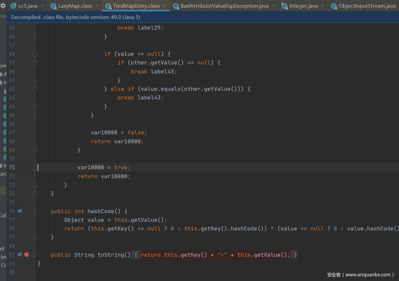Screen dimensions: 399x281
Task: Close the cc5.java tab
Action: coord(43,6)
